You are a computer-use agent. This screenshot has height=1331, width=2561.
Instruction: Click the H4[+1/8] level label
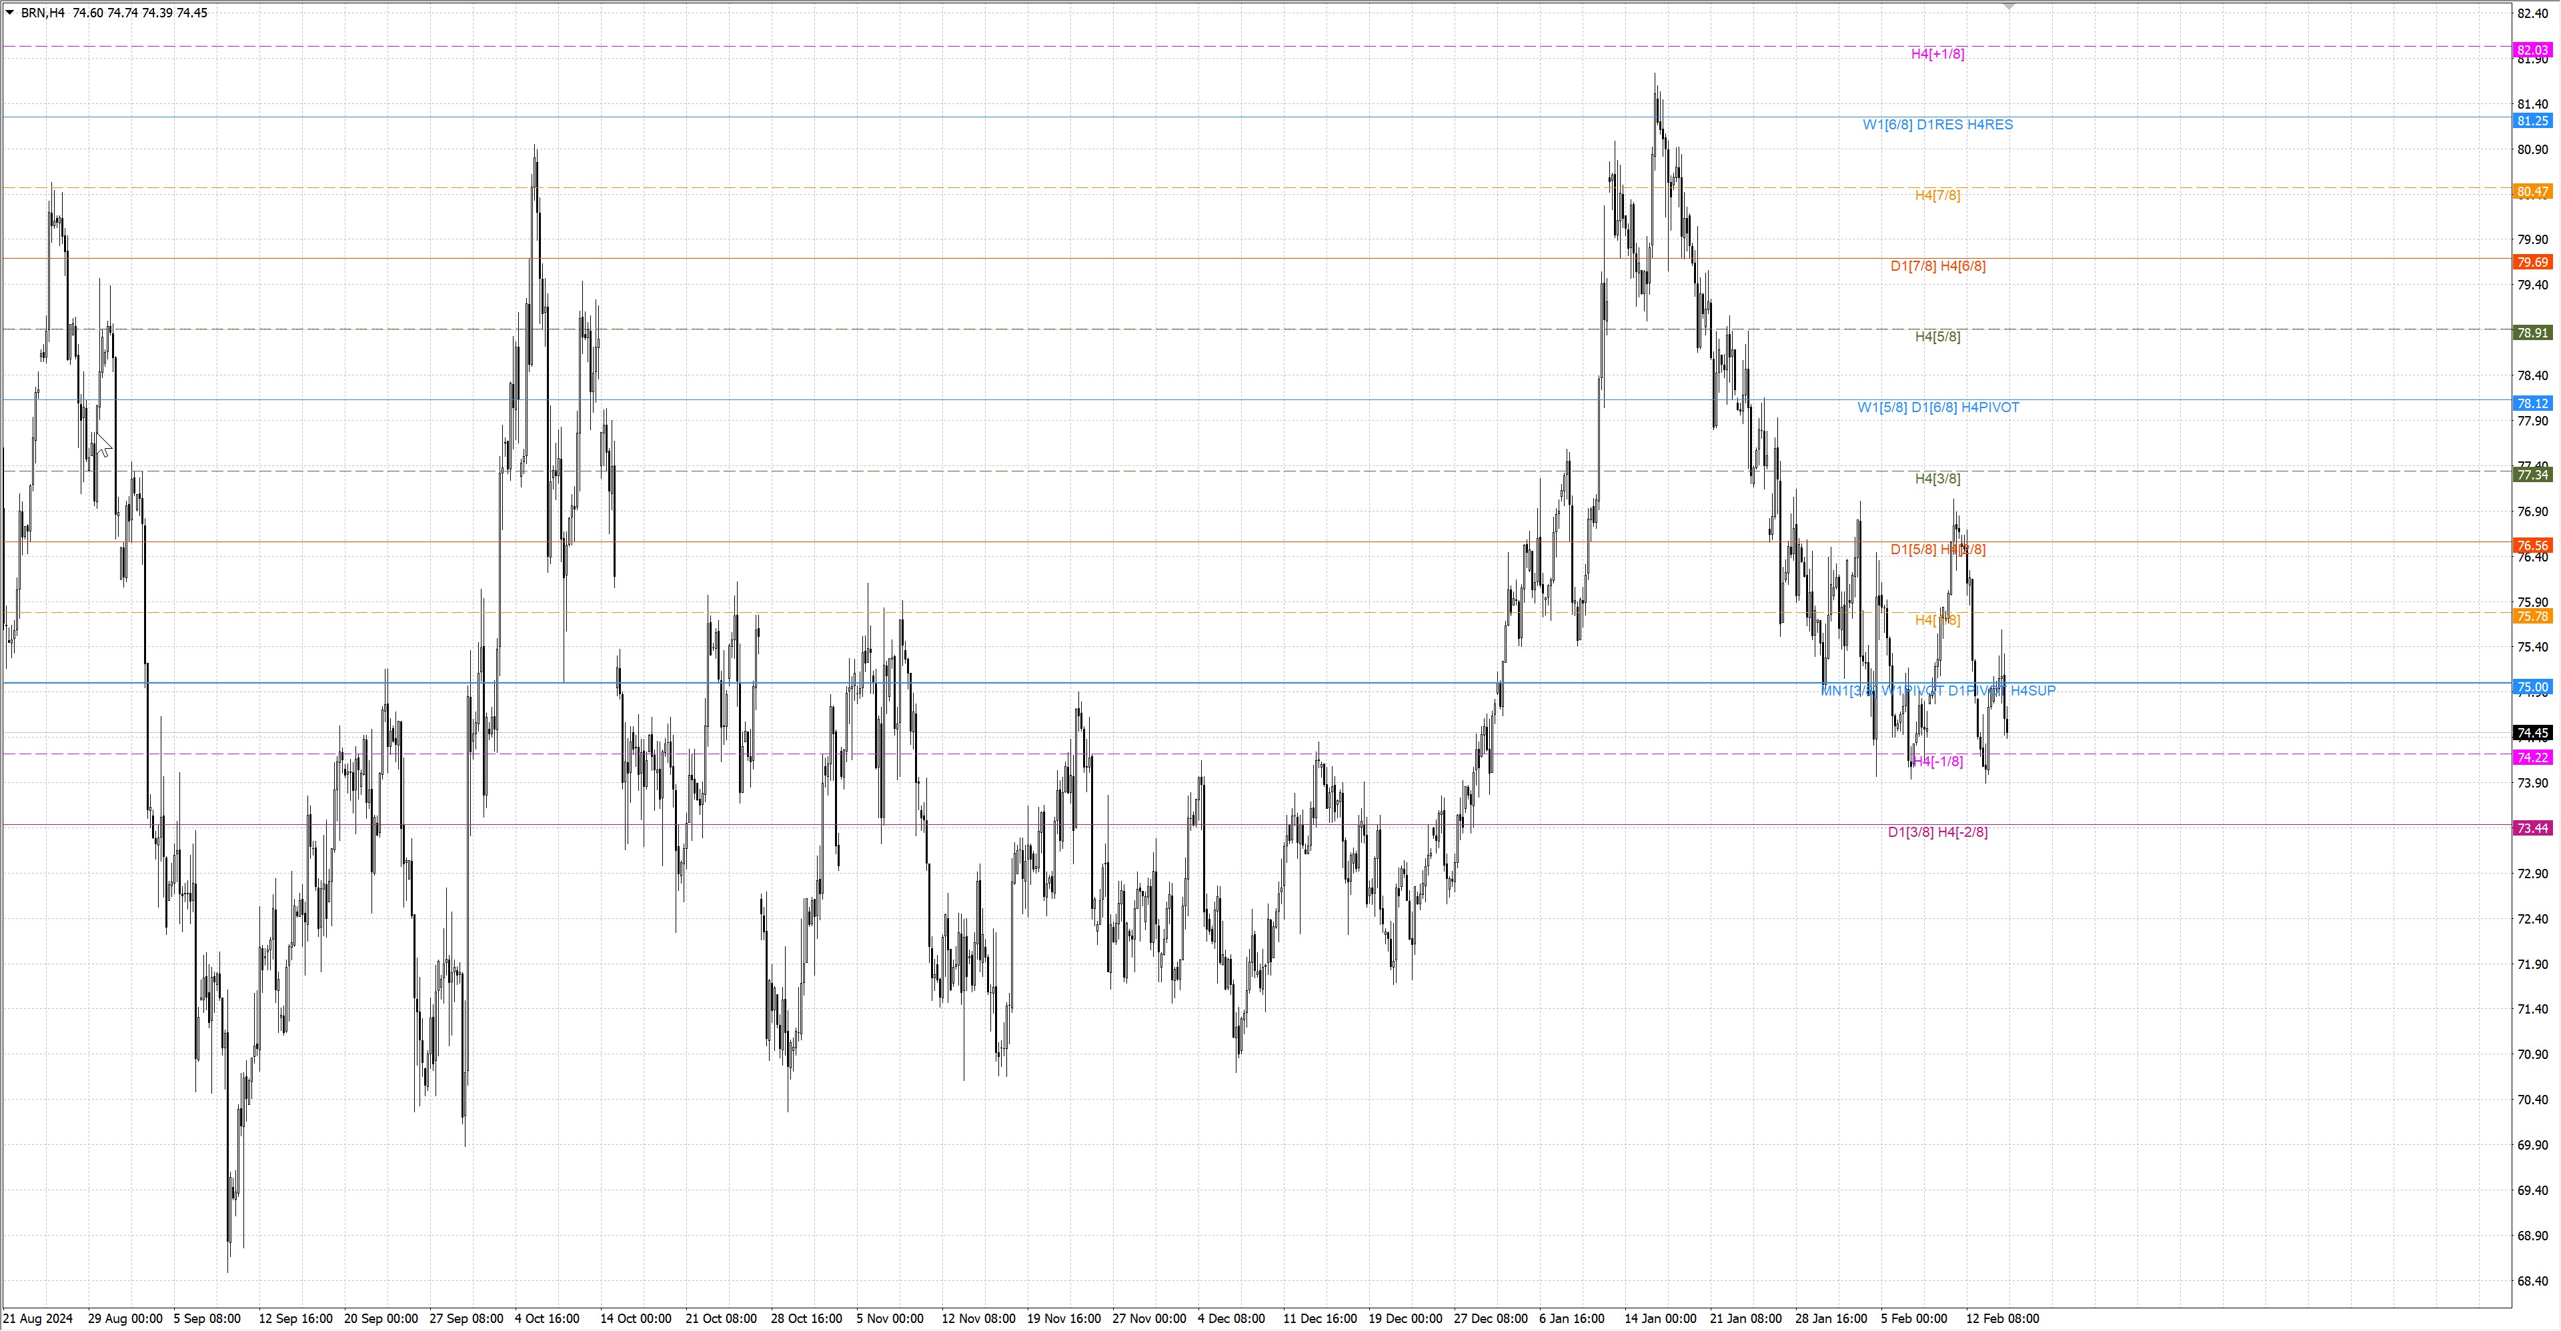point(1937,53)
